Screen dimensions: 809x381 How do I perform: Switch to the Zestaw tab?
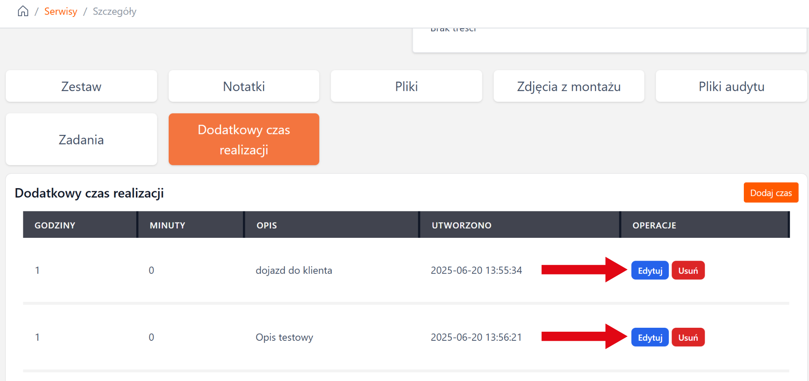[x=81, y=86]
